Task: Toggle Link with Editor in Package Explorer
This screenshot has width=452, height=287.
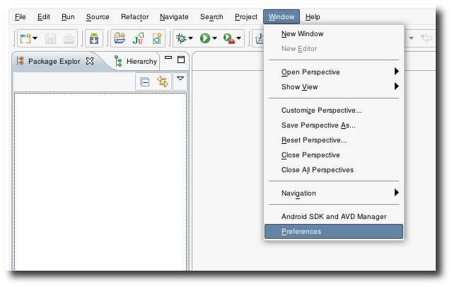Action: coord(162,81)
